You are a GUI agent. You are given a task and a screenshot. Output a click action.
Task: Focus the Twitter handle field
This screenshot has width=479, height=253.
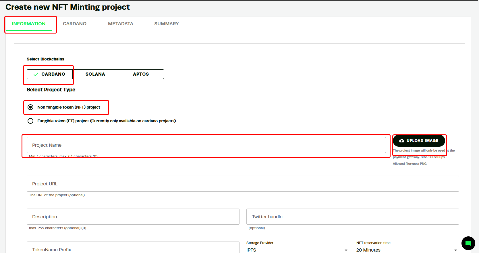tap(353, 217)
